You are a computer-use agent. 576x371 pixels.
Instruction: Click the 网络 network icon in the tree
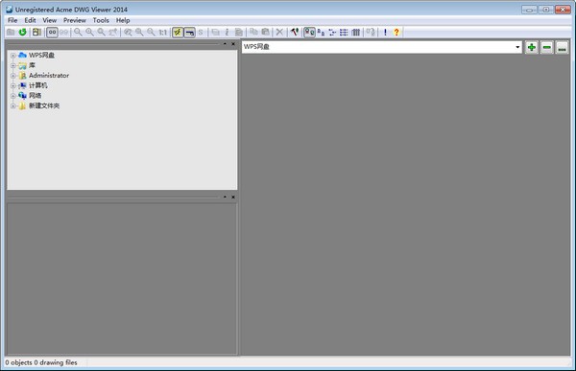(22, 96)
